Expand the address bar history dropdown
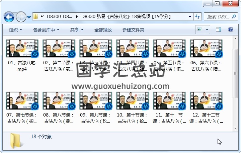This screenshot has height=153, width=241. (x=190, y=16)
